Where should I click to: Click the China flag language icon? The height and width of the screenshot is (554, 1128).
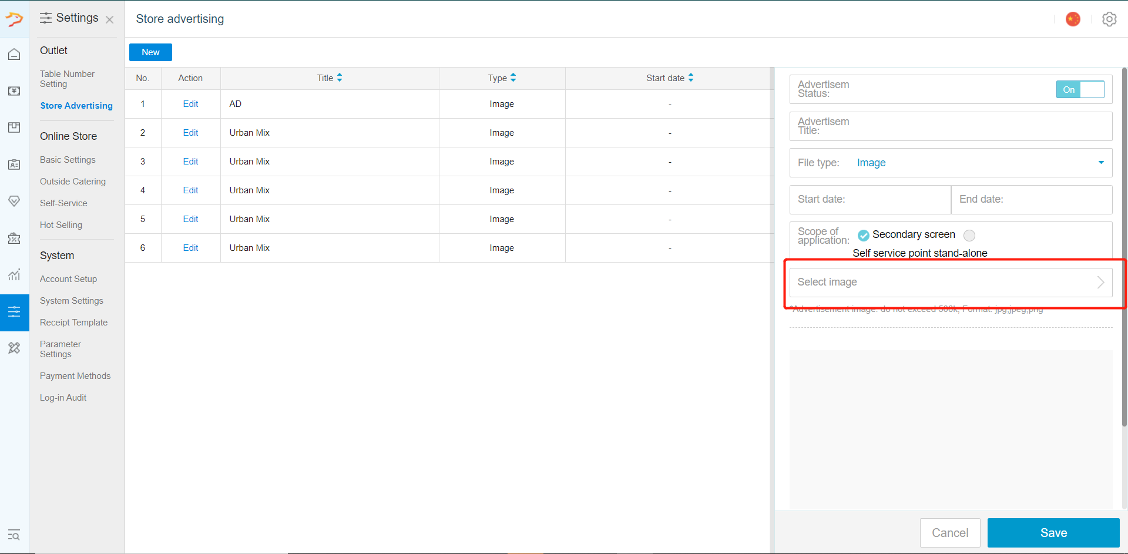point(1073,19)
